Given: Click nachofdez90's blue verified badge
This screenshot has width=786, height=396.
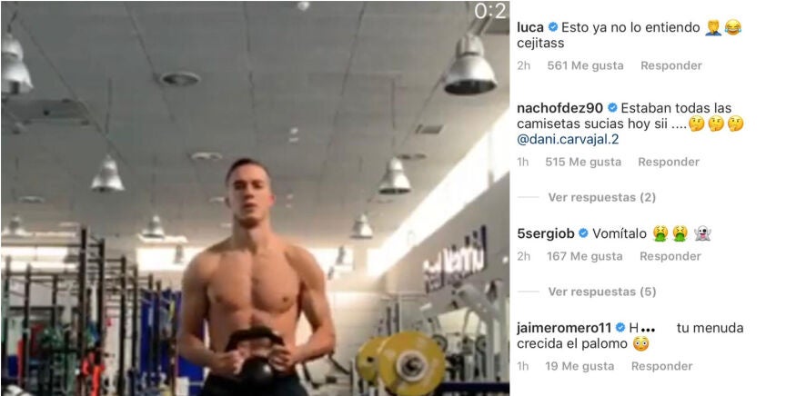Looking at the screenshot, I should [612, 108].
